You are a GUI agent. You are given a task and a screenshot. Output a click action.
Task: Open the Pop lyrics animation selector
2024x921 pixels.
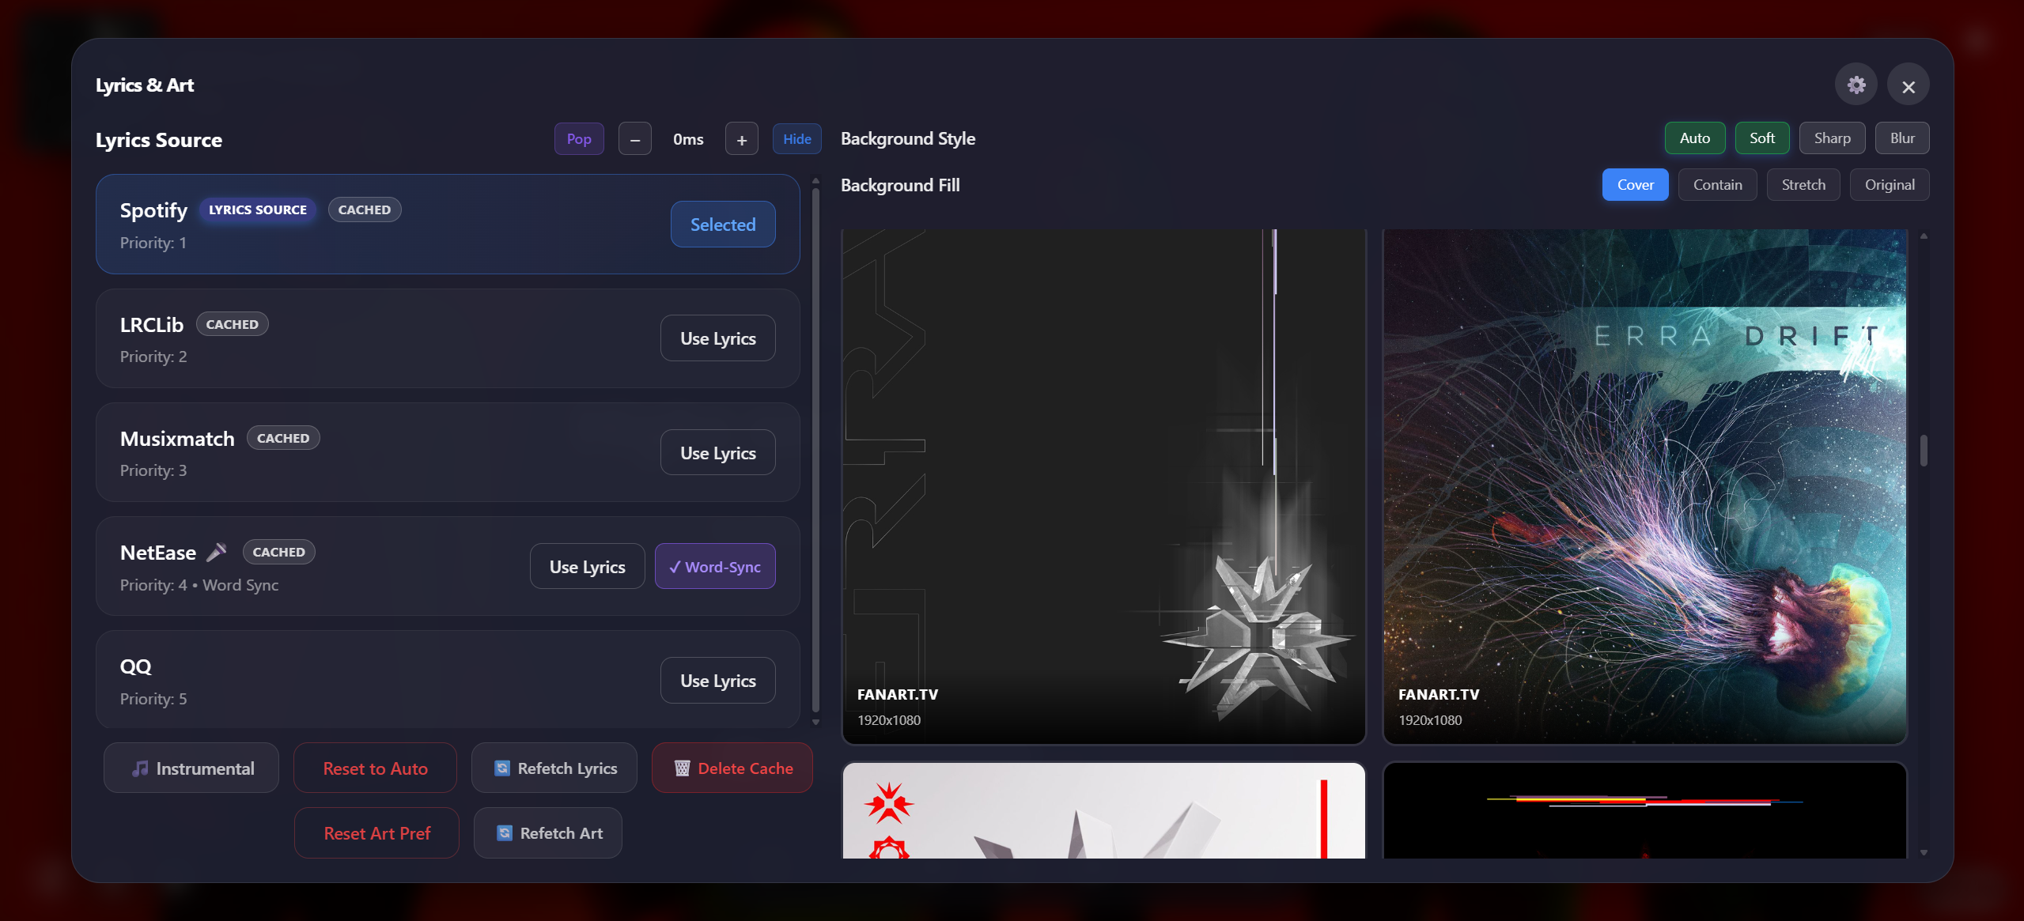pyautogui.click(x=578, y=138)
